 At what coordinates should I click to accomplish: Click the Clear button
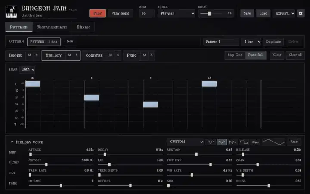[277, 55]
